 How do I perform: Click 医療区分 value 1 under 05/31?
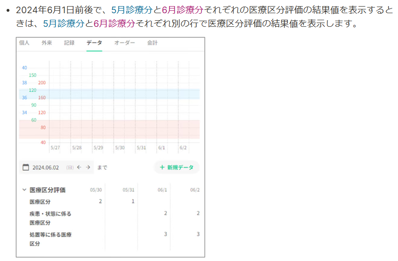(x=133, y=201)
